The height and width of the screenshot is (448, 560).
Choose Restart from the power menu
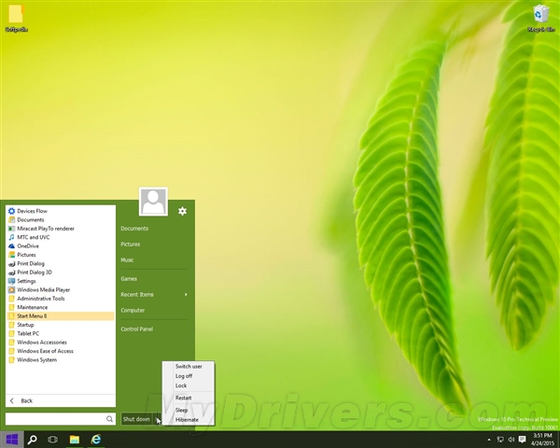click(x=189, y=398)
